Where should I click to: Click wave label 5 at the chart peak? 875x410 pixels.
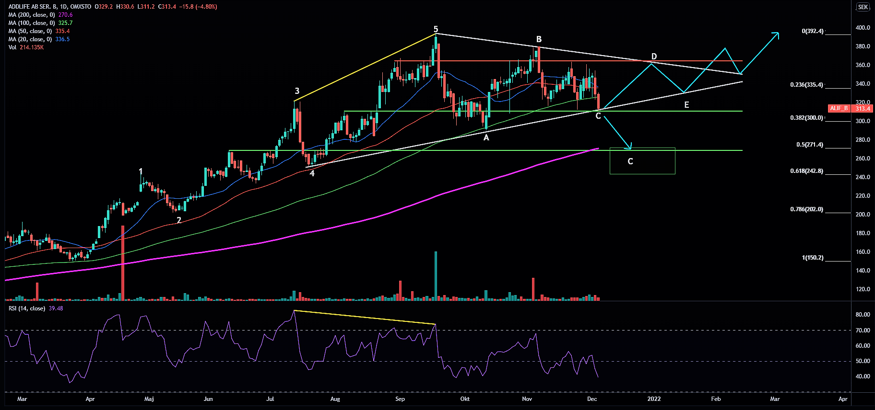pyautogui.click(x=436, y=29)
